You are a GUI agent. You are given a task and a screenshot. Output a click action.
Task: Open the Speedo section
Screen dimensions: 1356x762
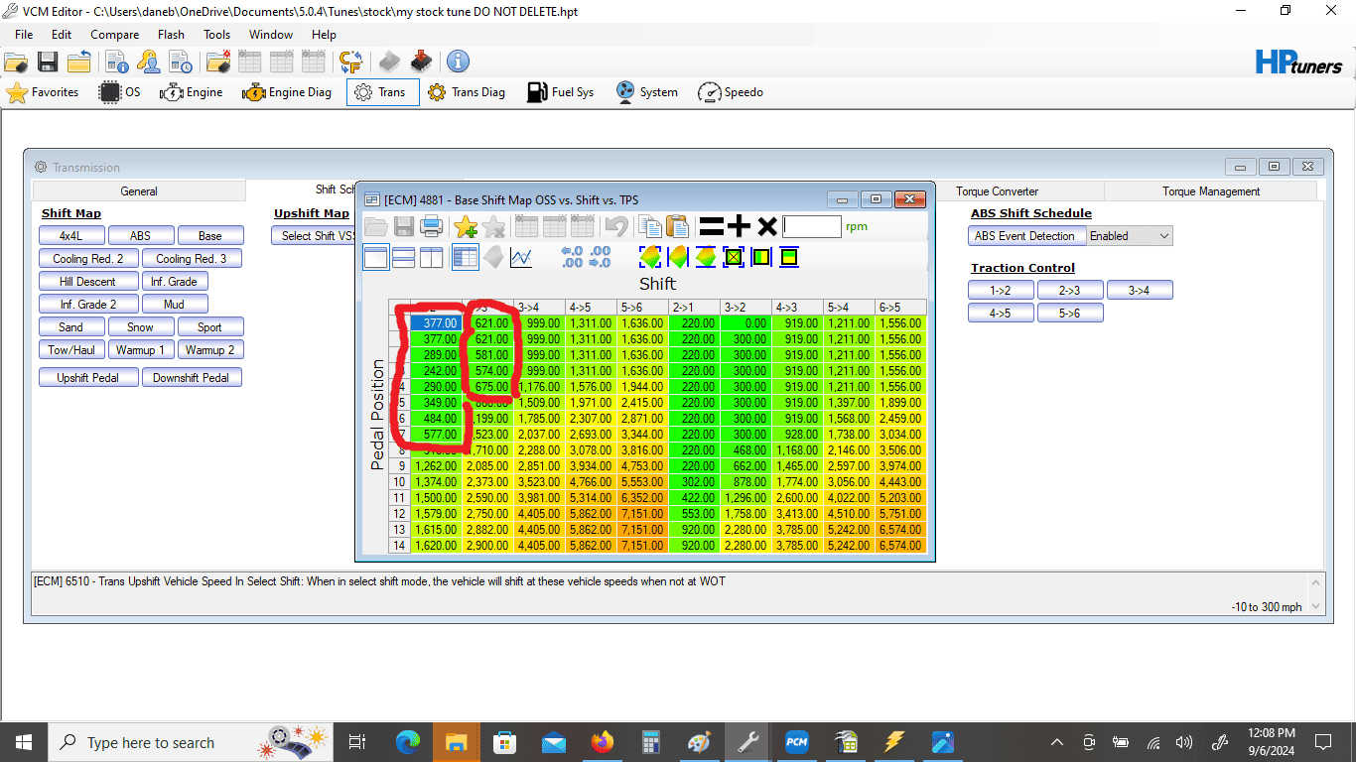731,92
